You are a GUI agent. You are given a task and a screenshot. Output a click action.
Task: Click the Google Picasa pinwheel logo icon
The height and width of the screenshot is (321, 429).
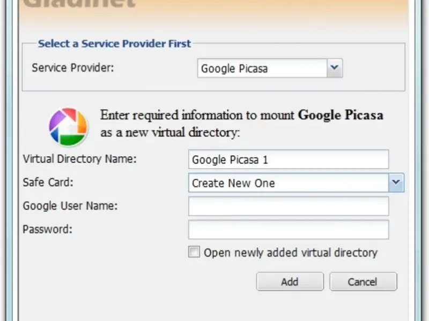[68, 127]
